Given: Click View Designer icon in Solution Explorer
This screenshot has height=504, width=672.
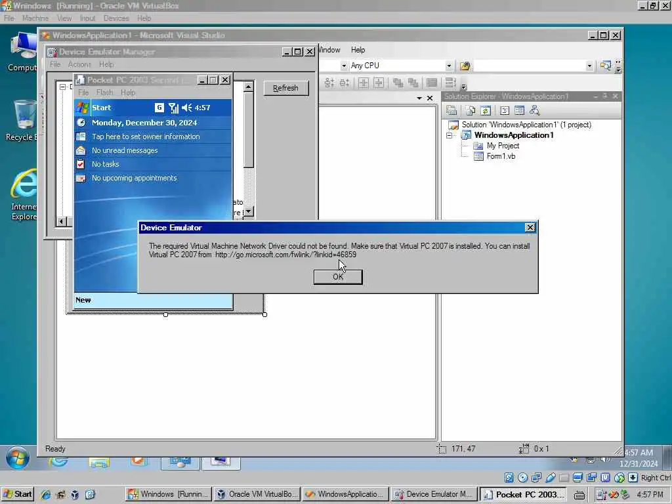Looking at the screenshot, I should click(x=520, y=110).
